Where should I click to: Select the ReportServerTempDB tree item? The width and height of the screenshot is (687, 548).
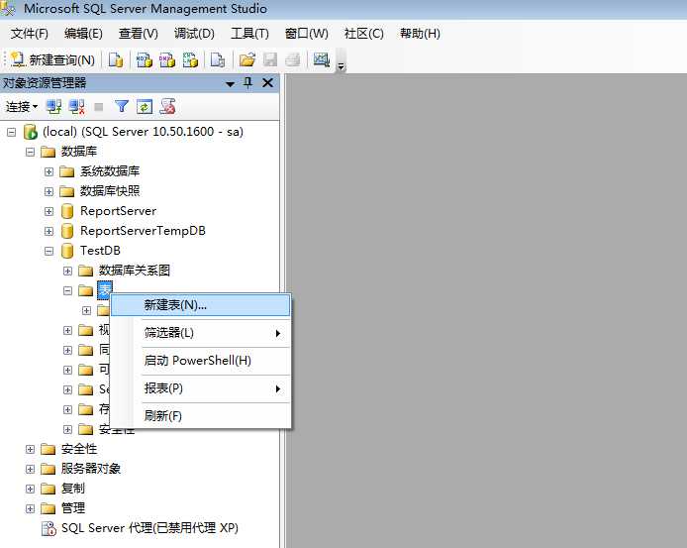tap(143, 231)
